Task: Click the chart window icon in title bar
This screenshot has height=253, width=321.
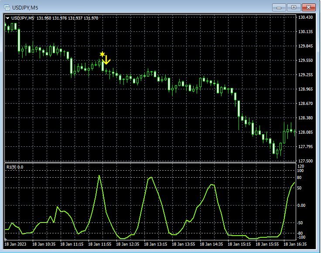Action: [x=7, y=8]
